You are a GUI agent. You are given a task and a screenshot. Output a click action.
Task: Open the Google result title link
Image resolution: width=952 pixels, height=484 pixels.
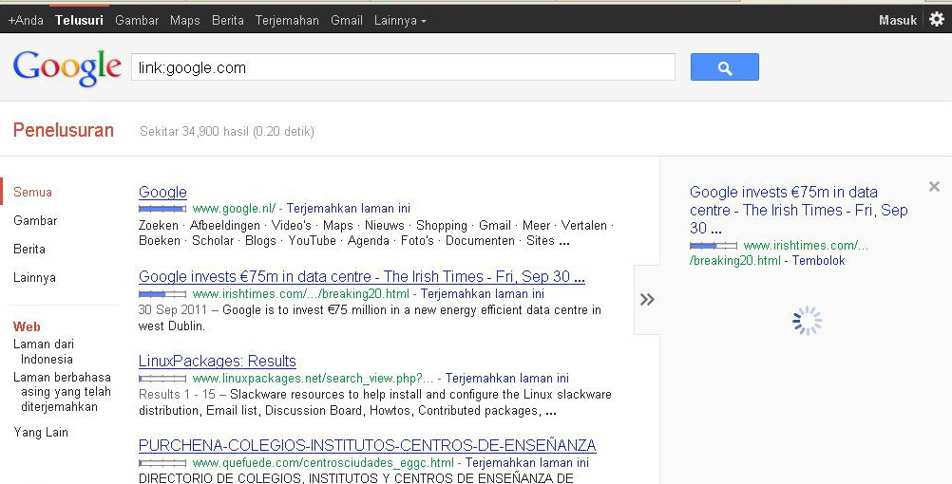click(162, 193)
